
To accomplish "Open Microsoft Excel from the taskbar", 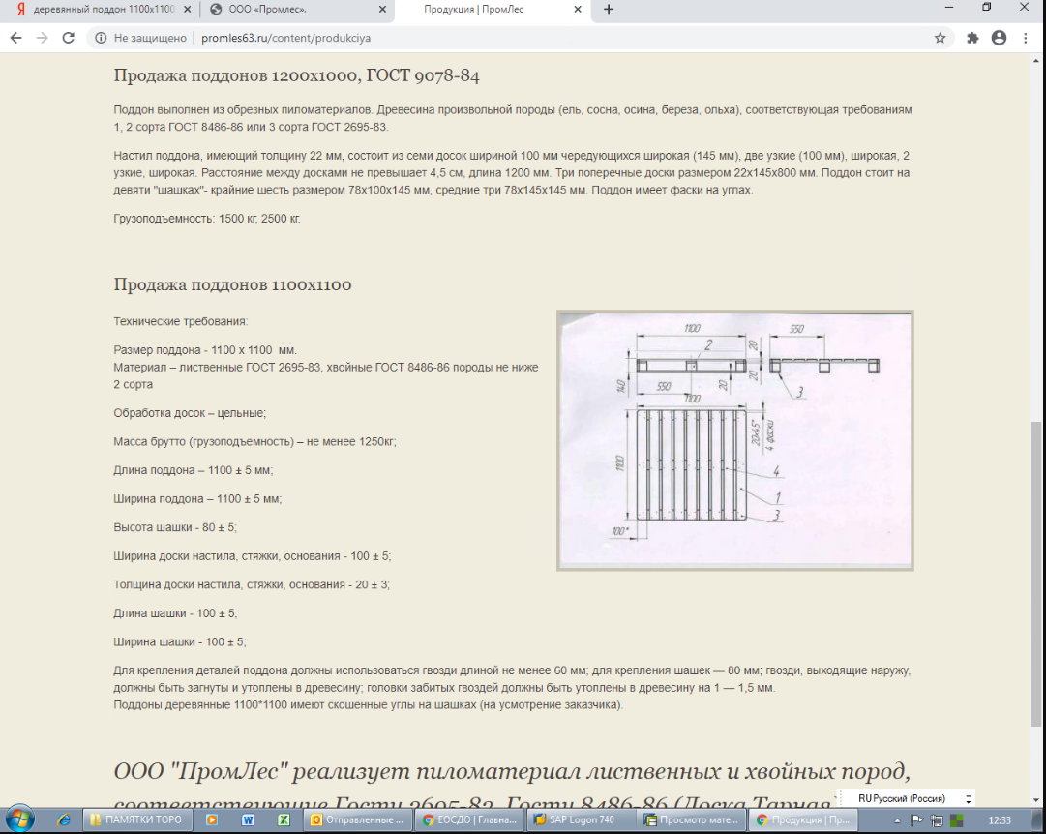I will point(284,820).
